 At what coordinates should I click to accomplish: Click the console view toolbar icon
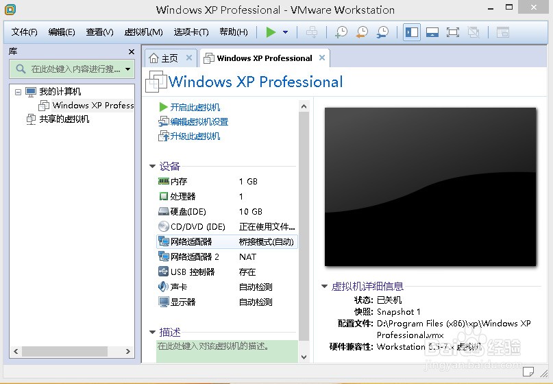(502, 32)
